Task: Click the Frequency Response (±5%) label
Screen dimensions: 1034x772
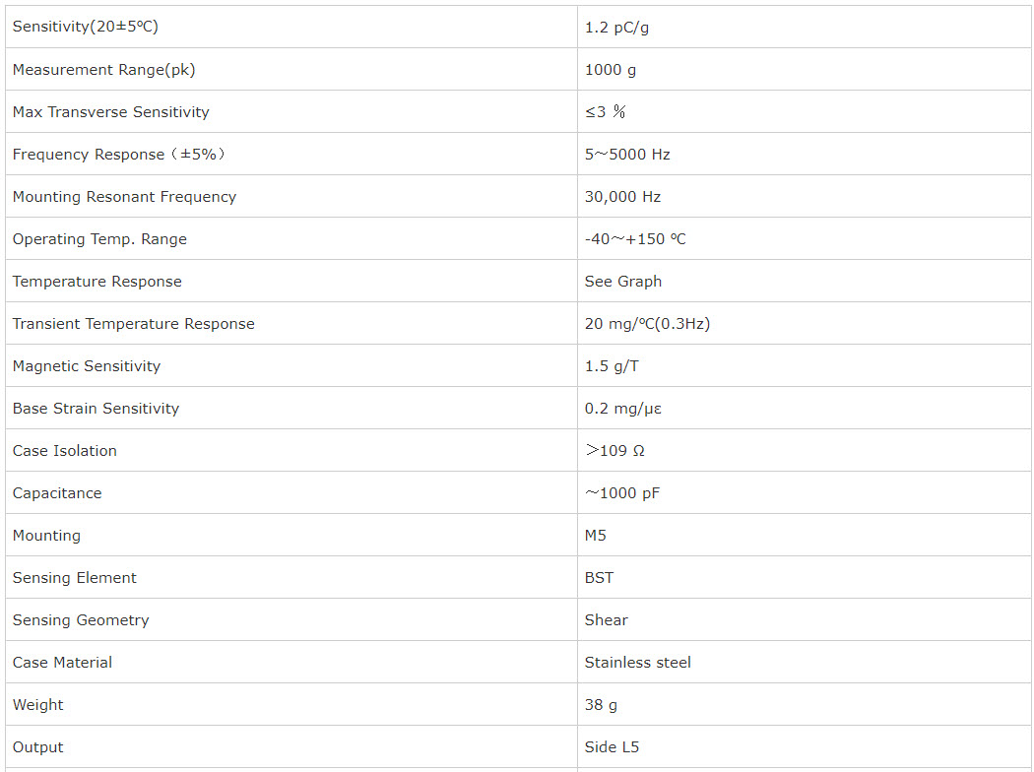Action: coord(119,155)
